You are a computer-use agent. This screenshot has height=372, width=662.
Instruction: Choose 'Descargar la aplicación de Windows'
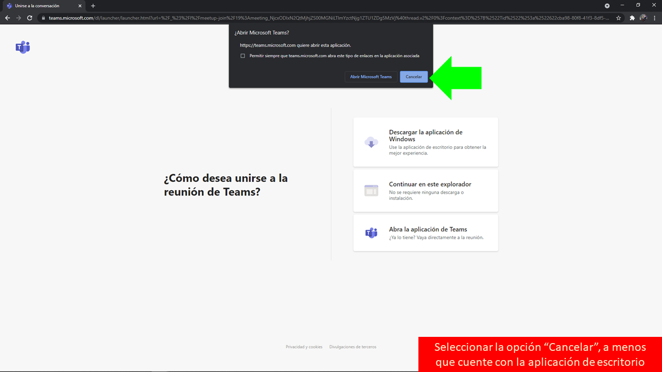tap(426, 142)
